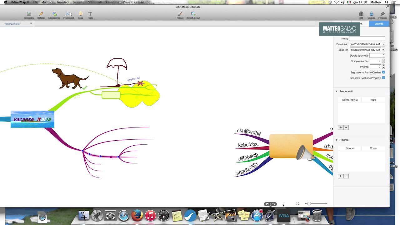This screenshot has height=225, width=400.
Task: Open iVGA app in the Dock
Action: 284,216
